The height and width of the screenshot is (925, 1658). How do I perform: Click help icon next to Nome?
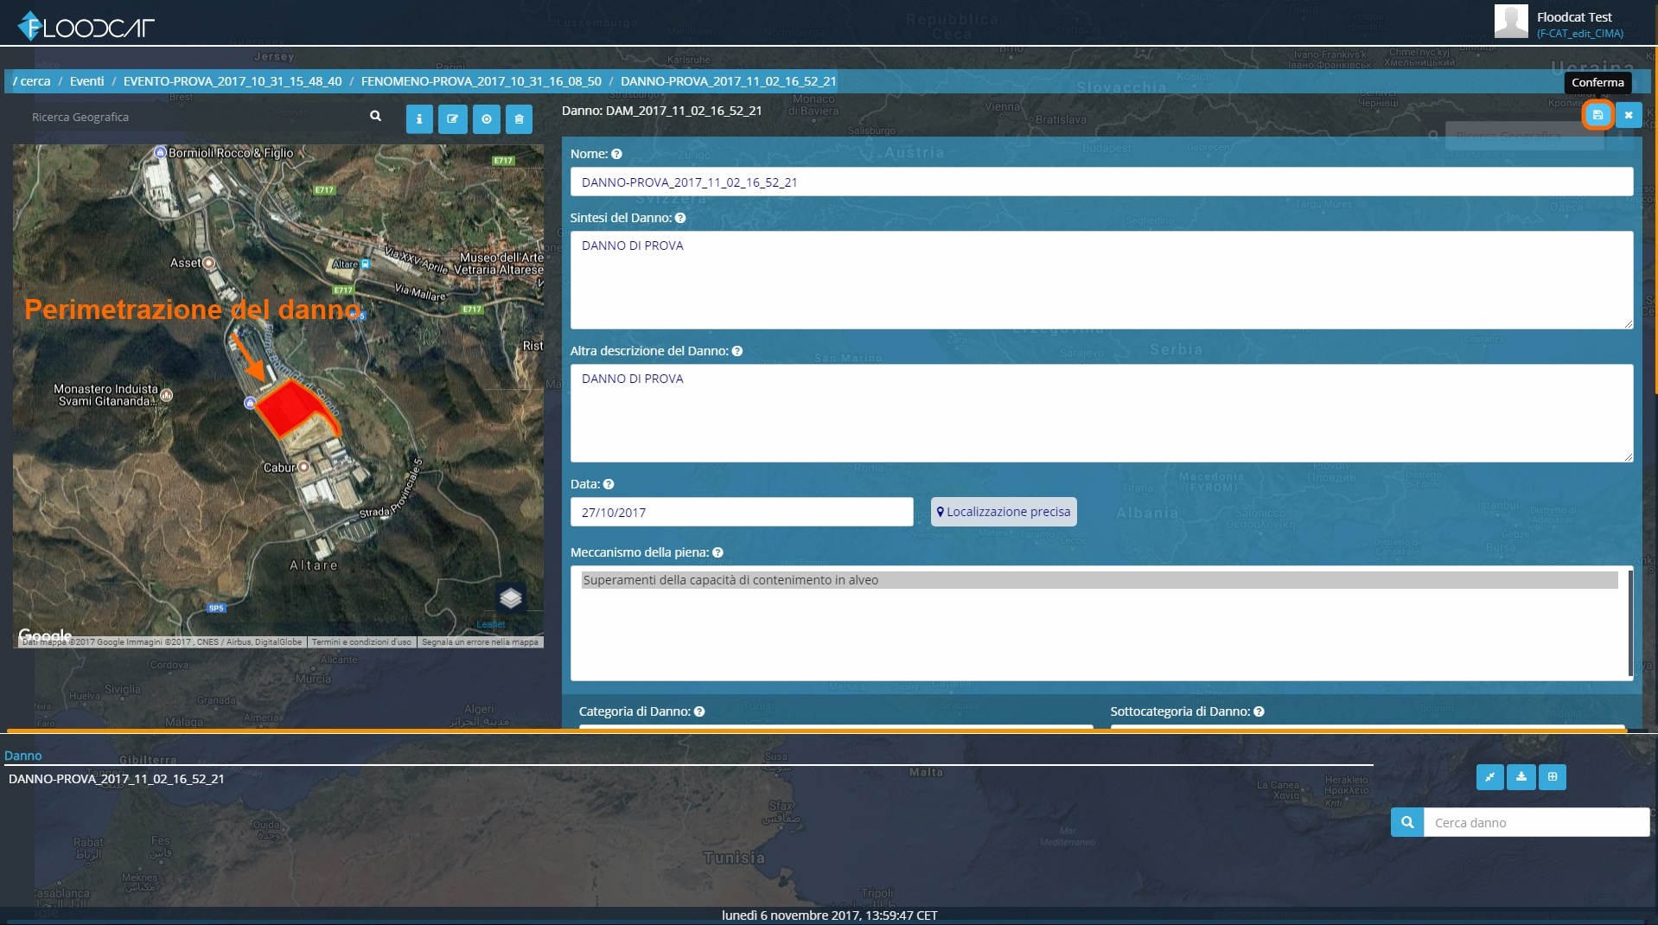point(616,154)
